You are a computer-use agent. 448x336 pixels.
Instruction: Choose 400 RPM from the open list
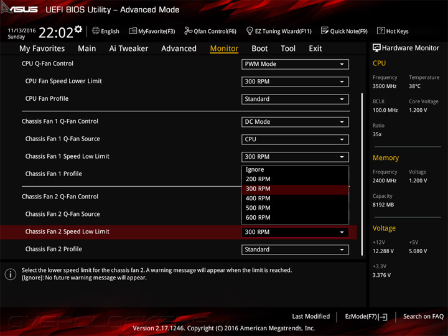[x=295, y=198]
